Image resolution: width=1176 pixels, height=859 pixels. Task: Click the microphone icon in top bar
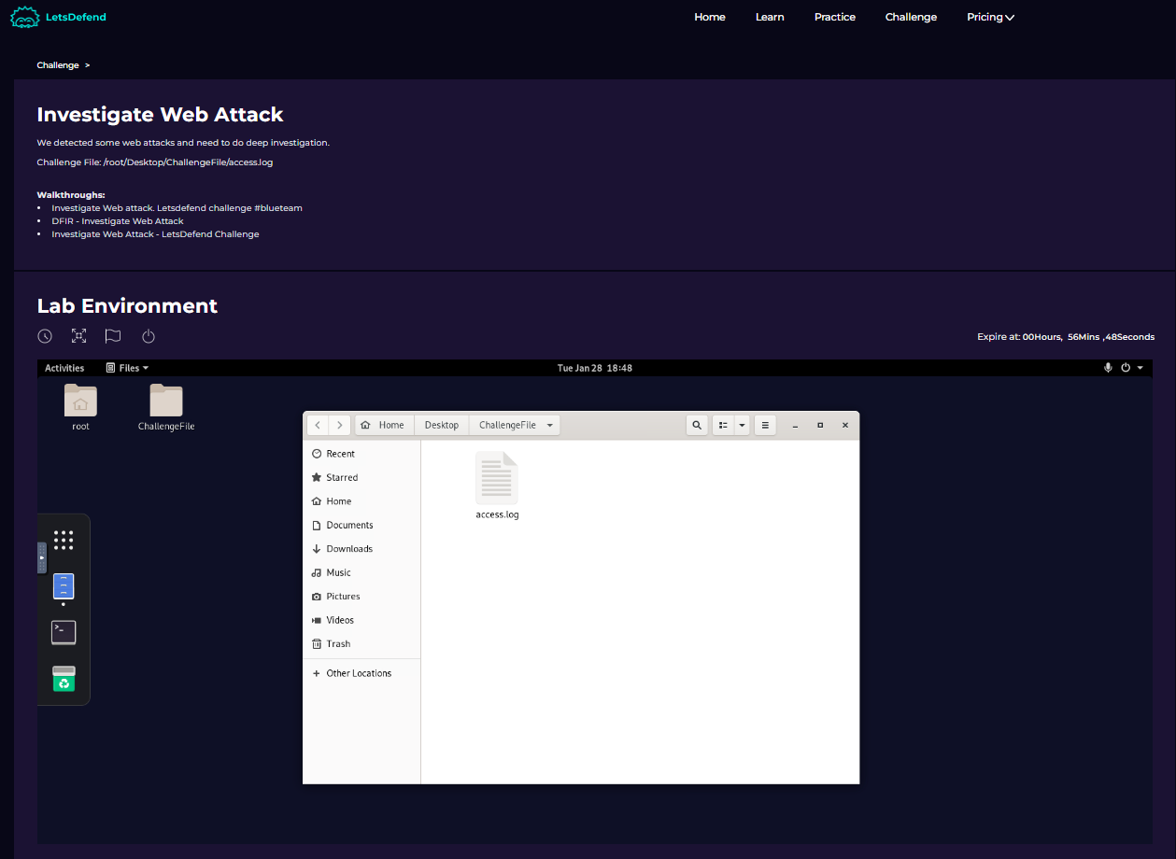click(1108, 368)
